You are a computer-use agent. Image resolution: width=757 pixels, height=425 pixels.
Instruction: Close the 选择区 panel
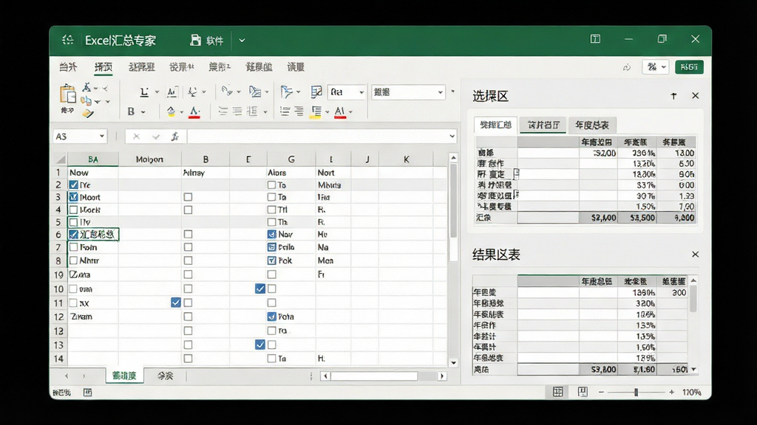[695, 95]
